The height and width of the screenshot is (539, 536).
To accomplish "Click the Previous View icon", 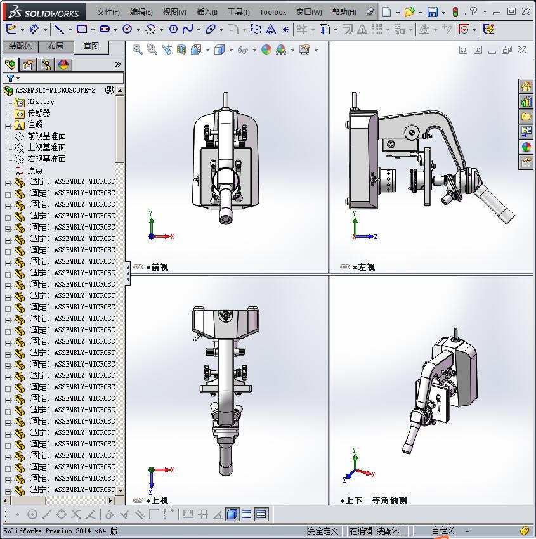I will tap(167, 50).
